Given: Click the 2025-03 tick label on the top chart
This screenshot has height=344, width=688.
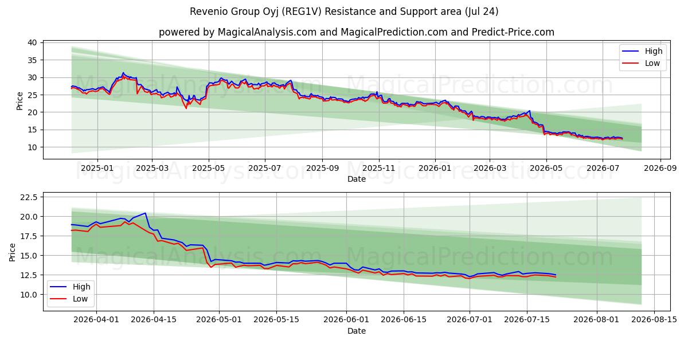Looking at the screenshot, I should pyautogui.click(x=152, y=169).
